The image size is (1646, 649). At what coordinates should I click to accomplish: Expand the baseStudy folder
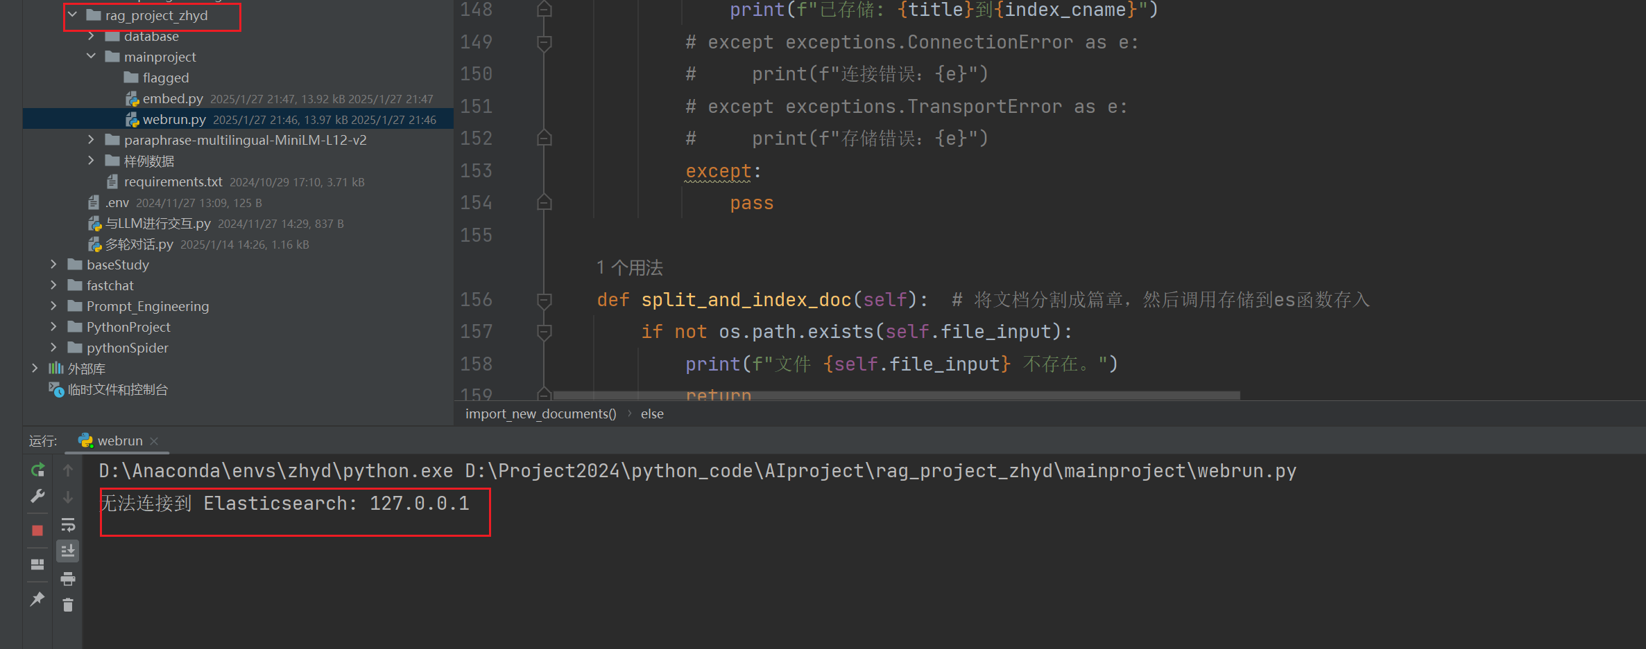click(54, 265)
